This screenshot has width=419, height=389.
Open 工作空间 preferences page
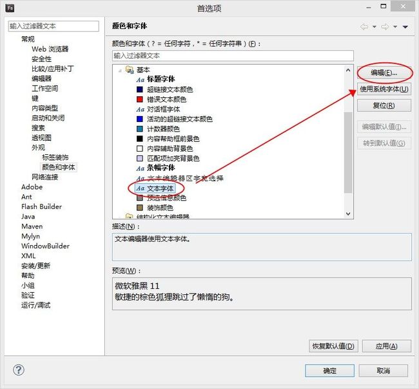[44, 88]
